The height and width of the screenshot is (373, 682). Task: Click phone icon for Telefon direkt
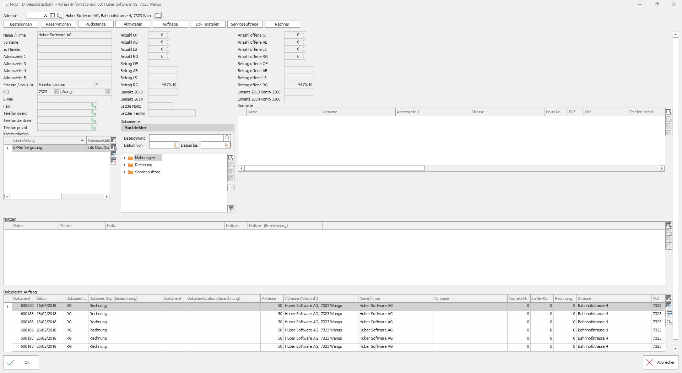point(93,113)
